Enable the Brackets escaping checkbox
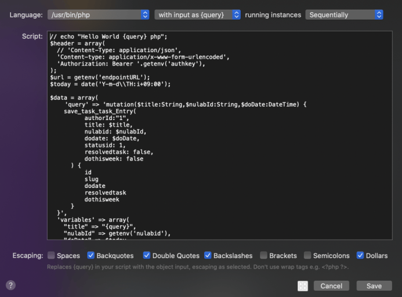Screen dimensions: 402x297 tap(264, 255)
